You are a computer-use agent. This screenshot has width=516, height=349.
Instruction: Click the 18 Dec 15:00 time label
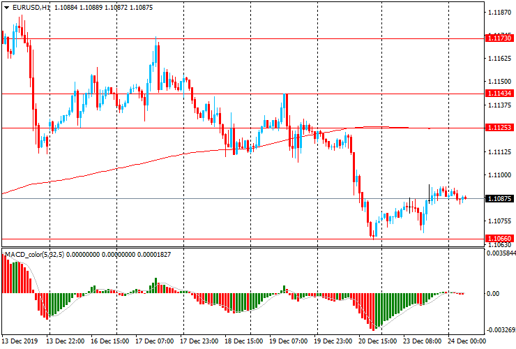(x=244, y=341)
